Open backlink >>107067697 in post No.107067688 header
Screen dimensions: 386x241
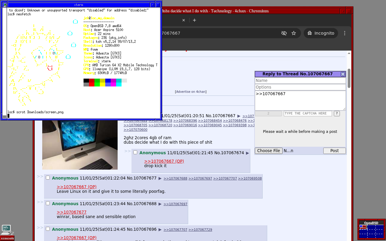click(176, 204)
